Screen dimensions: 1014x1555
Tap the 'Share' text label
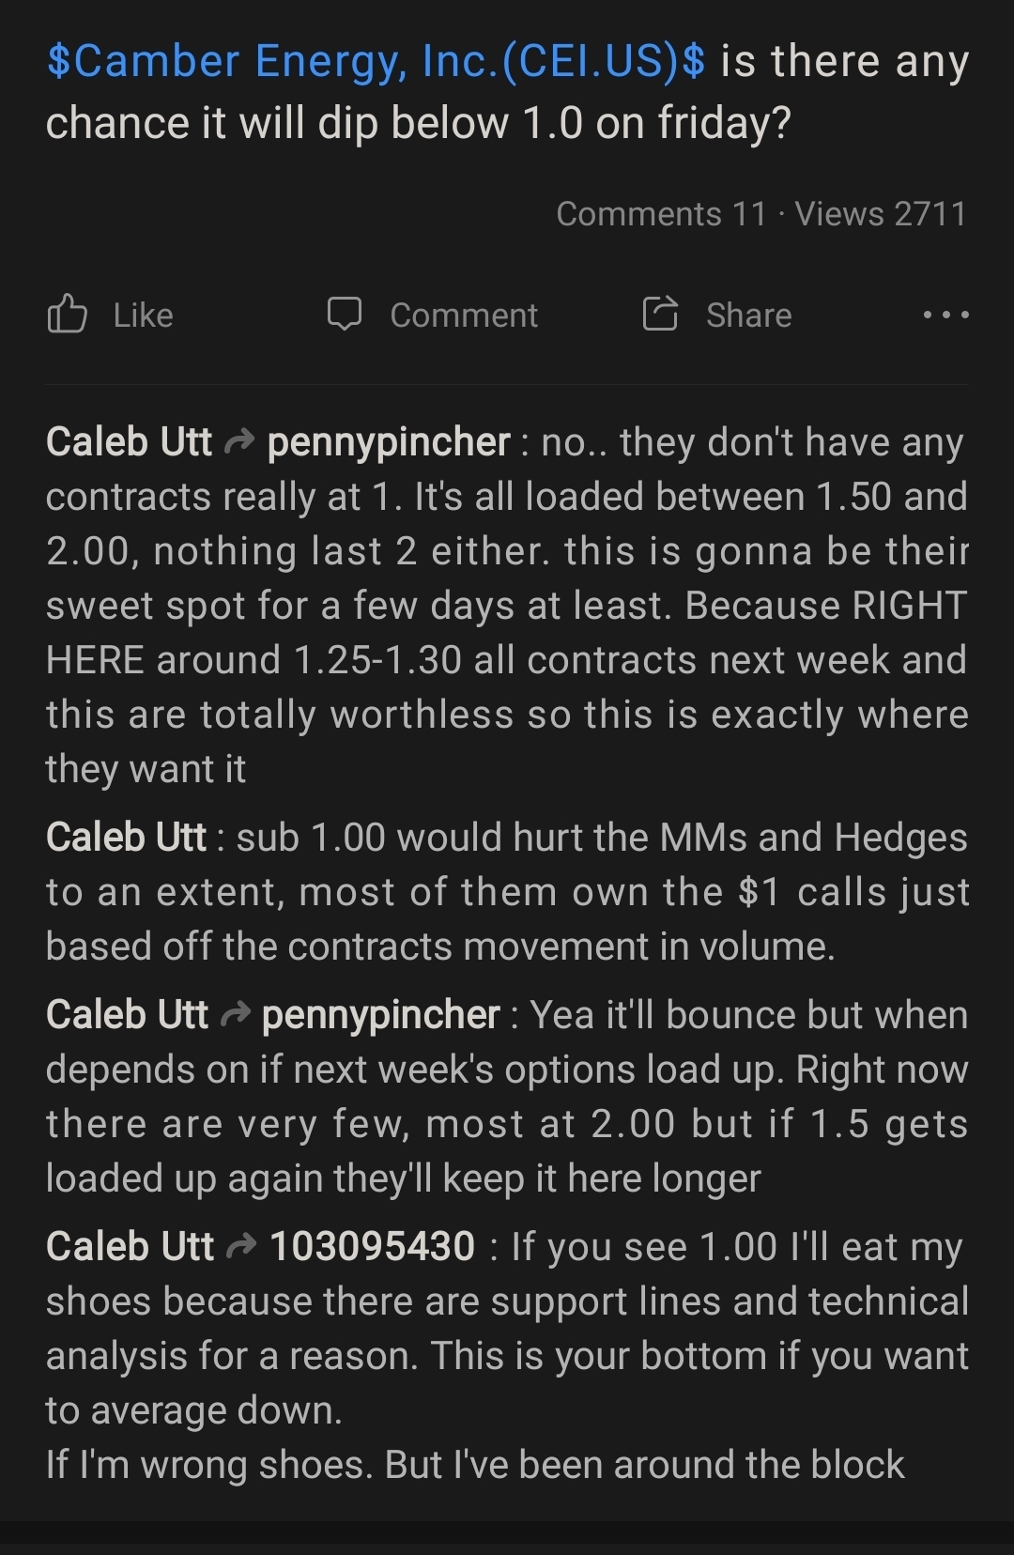(x=748, y=316)
